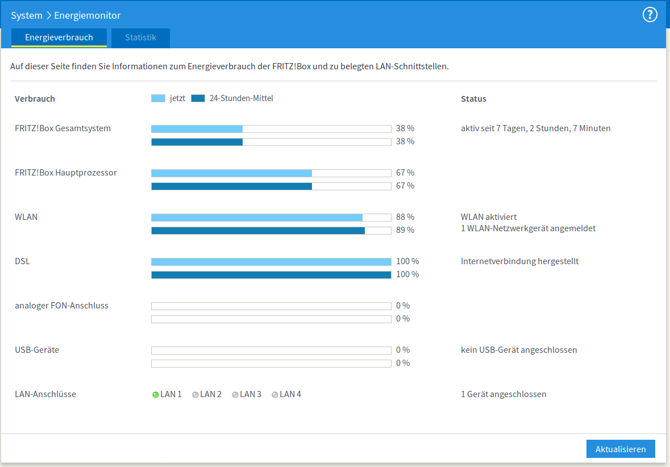The image size is (670, 467).
Task: Click the 'LAN 4' label text
Action: coord(290,394)
